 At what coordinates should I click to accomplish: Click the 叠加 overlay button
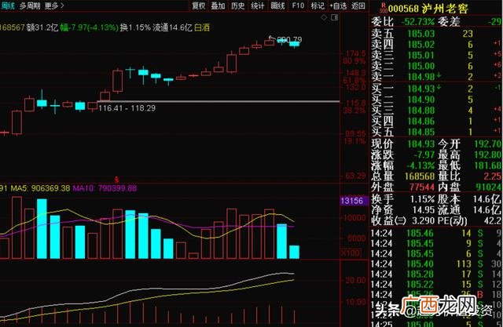click(x=218, y=5)
